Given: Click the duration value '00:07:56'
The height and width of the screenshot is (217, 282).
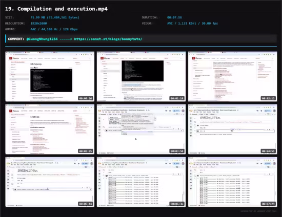Looking at the screenshot, I should click(x=174, y=17).
